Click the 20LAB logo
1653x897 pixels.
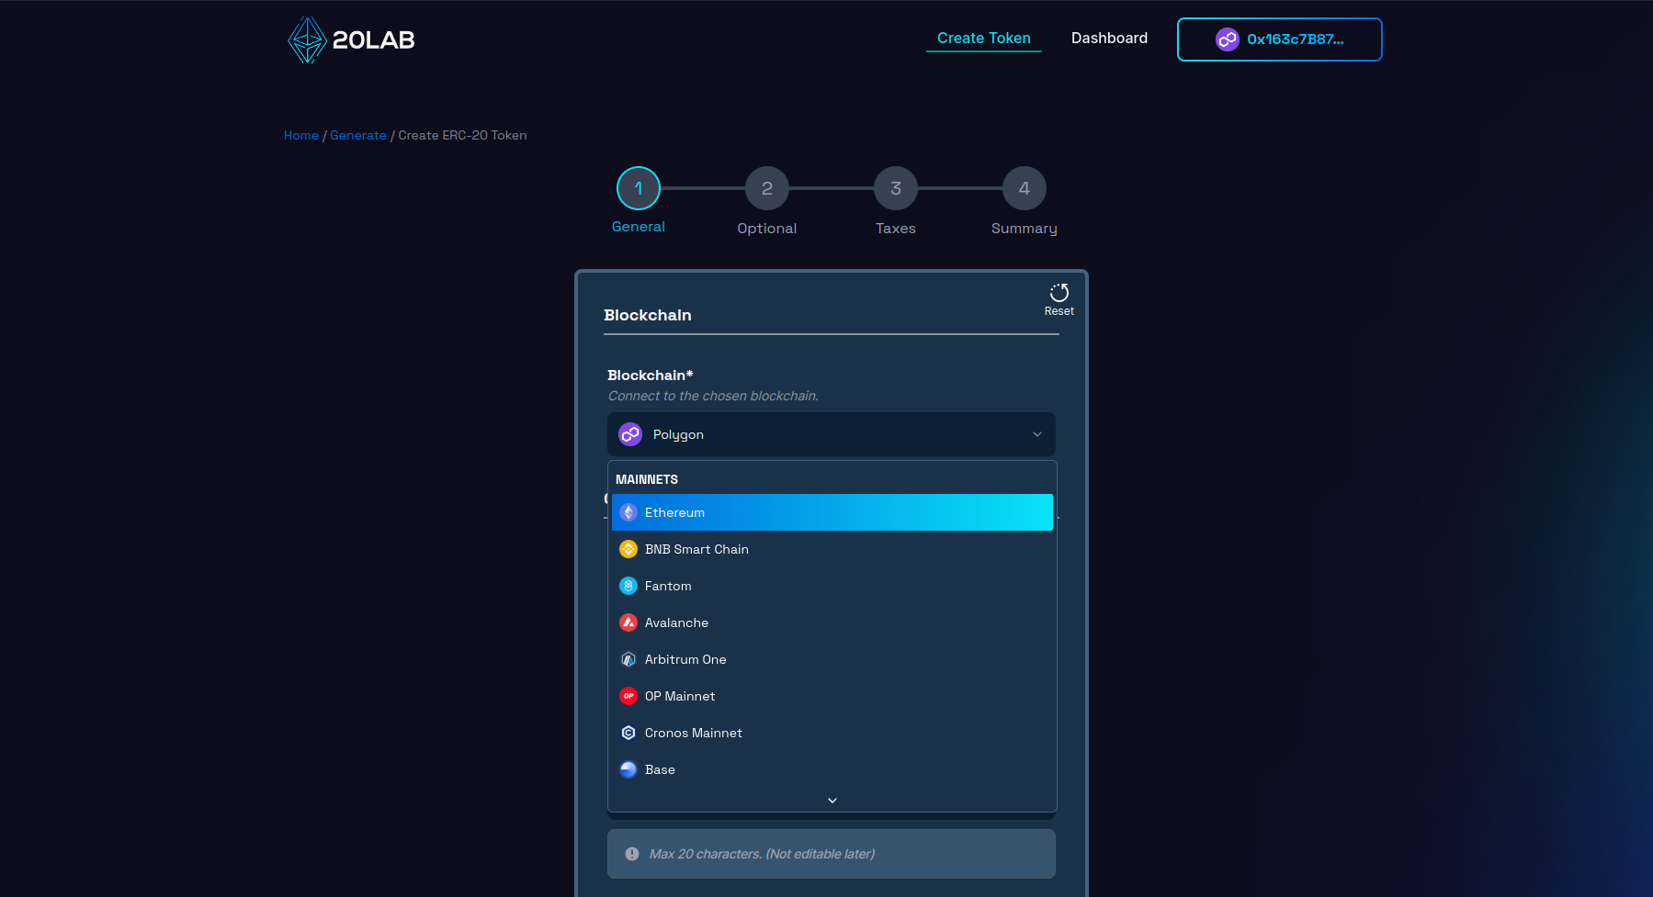pyautogui.click(x=351, y=39)
